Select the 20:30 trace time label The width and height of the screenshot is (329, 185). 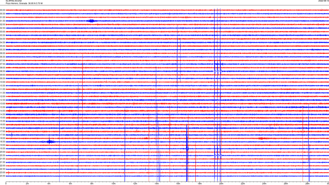3,156
